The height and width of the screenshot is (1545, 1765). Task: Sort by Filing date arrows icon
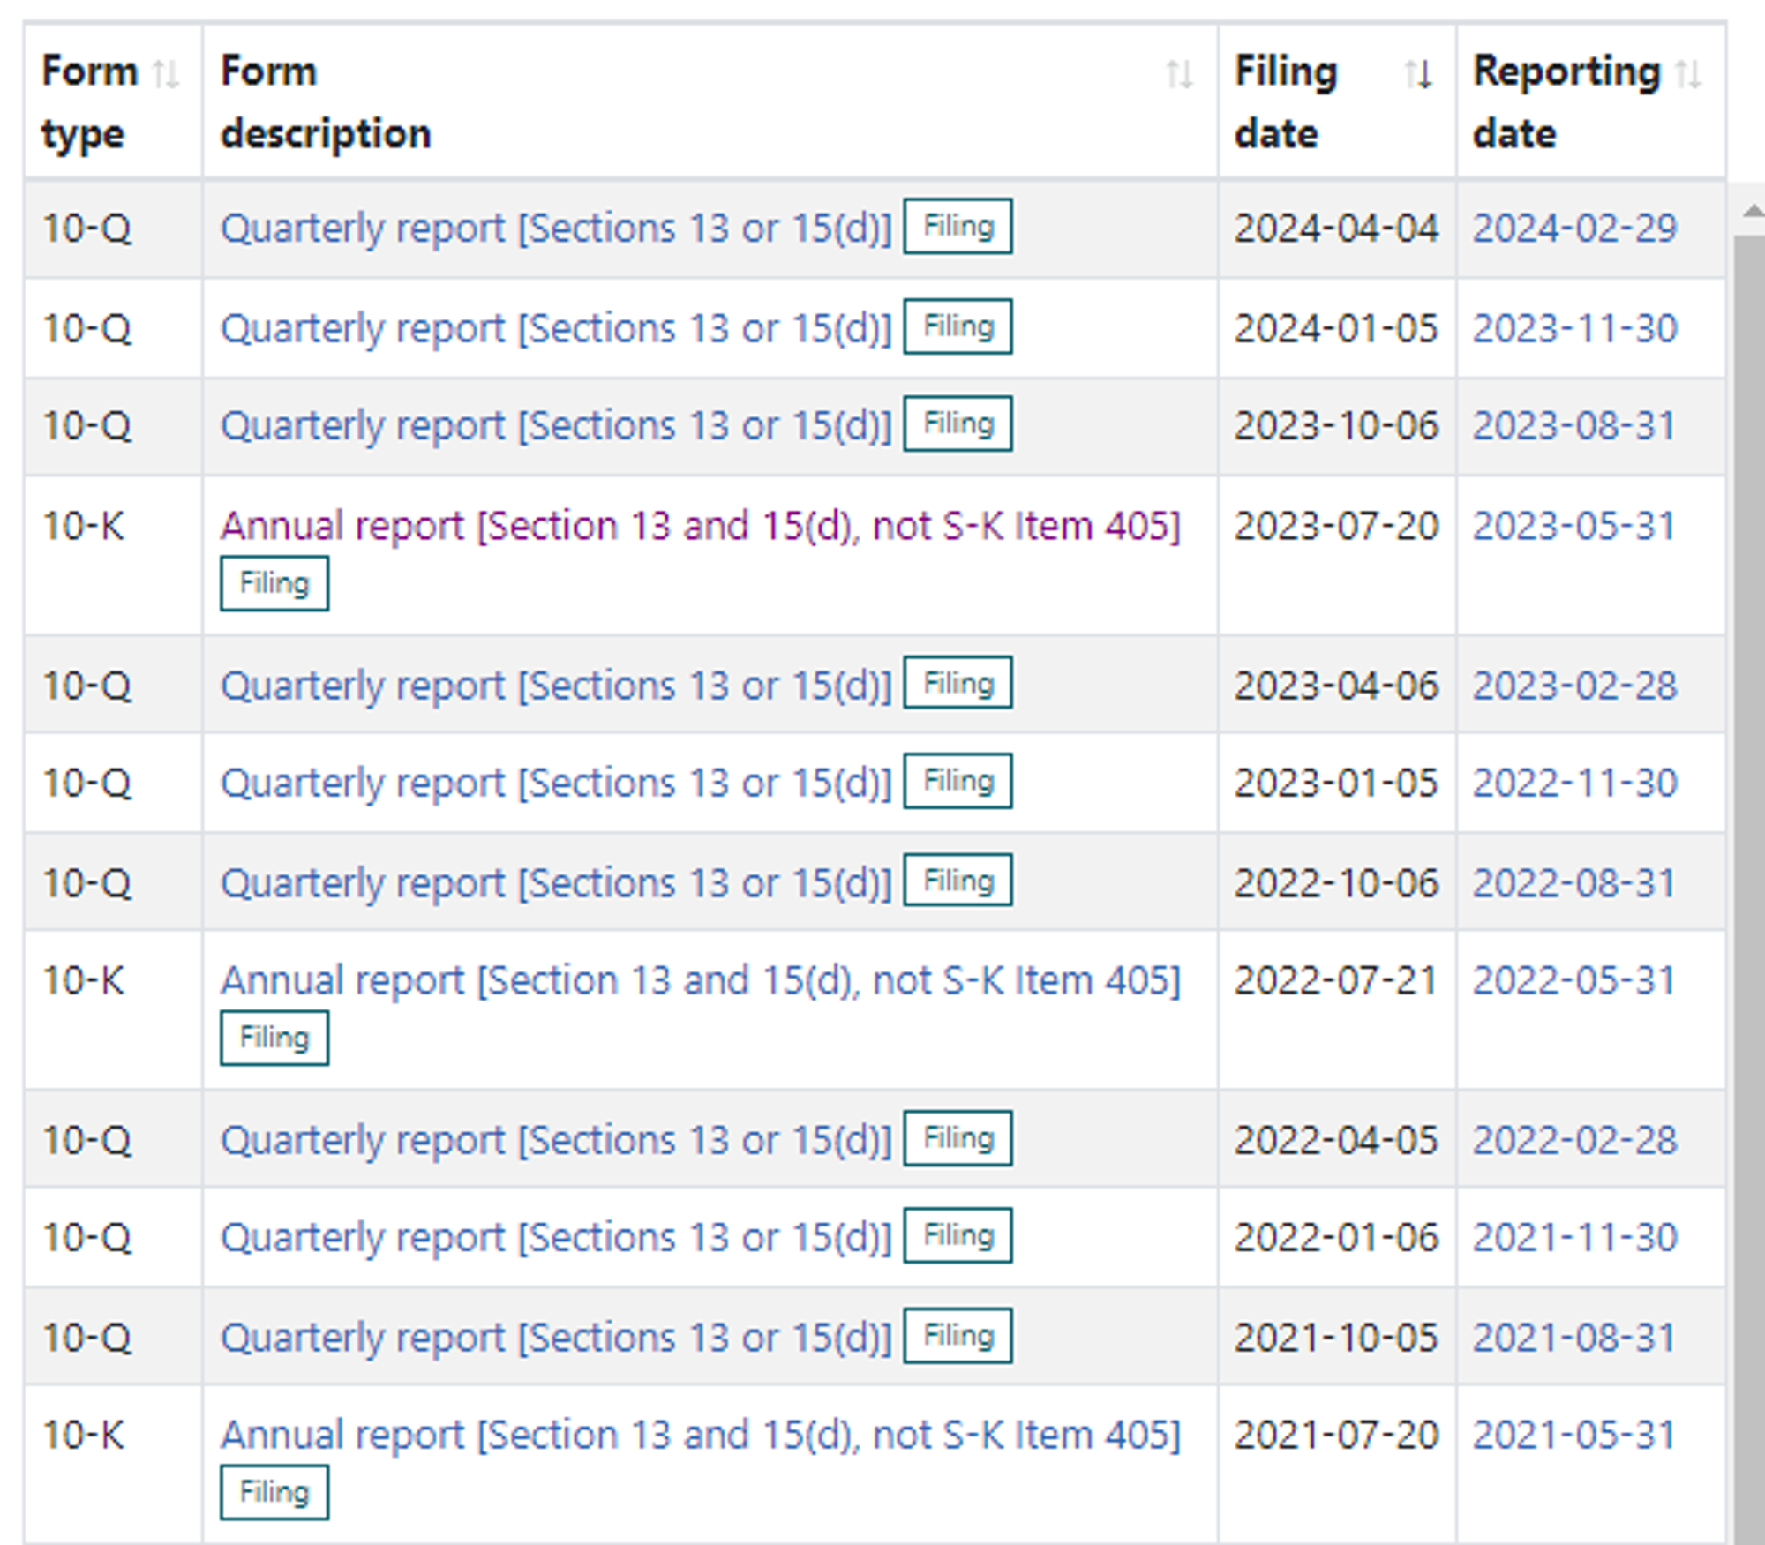point(1417,74)
